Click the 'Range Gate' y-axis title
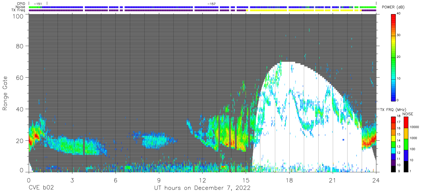This screenshot has width=423, height=195. click(x=5, y=94)
